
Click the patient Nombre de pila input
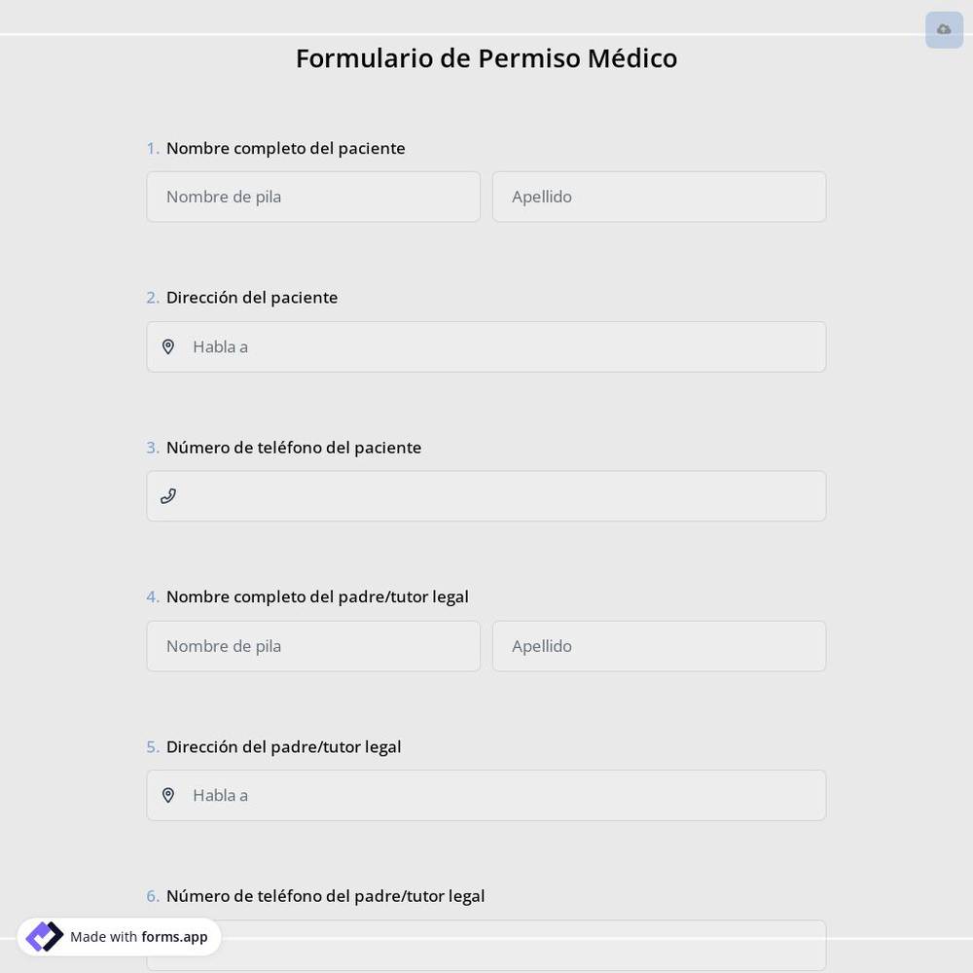pos(313,197)
